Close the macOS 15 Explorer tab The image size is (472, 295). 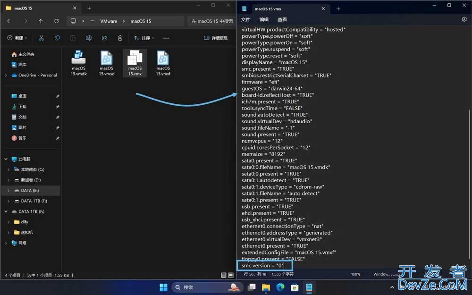(75, 8)
